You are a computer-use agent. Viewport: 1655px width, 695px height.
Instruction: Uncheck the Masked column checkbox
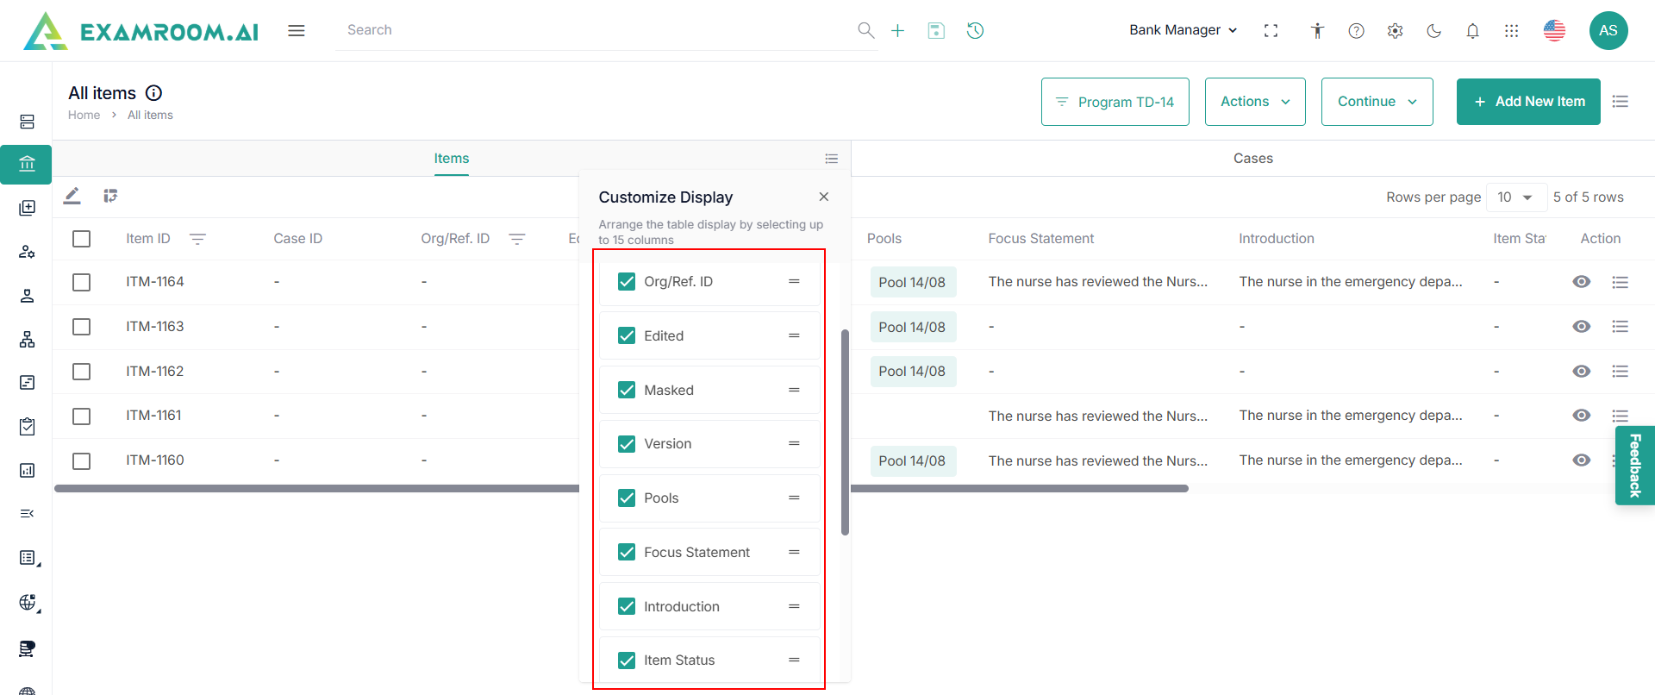click(x=627, y=390)
